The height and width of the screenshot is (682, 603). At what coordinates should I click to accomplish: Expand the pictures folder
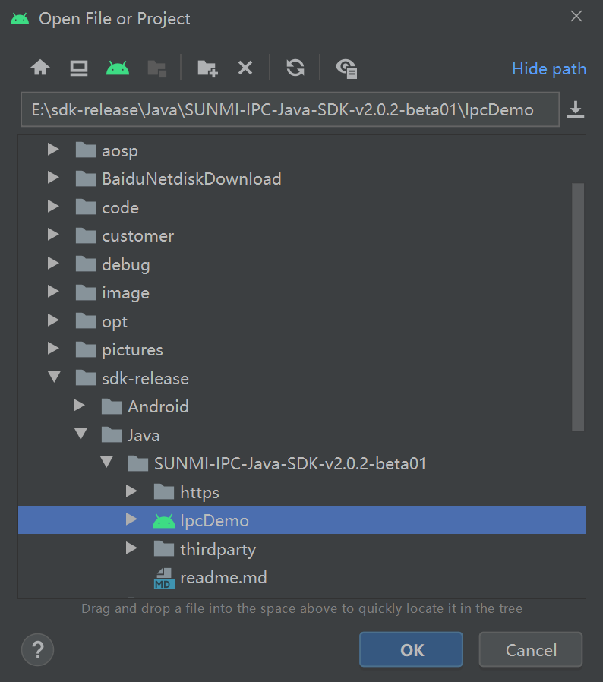[53, 349]
